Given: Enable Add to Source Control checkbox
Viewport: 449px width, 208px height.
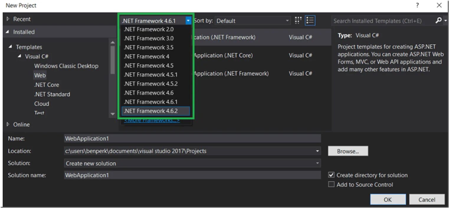Looking at the screenshot, I should (331, 184).
